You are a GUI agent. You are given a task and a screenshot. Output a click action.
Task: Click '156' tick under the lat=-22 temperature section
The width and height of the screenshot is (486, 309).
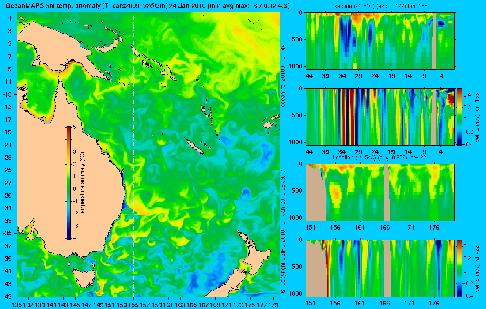(335, 228)
